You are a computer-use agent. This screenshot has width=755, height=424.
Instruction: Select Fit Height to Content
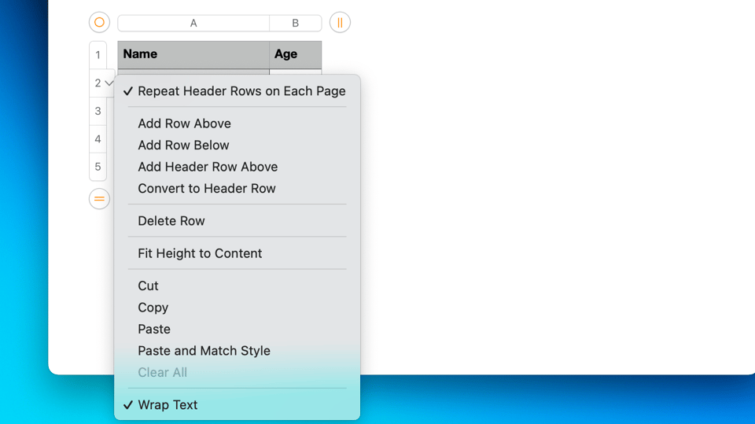(x=200, y=253)
